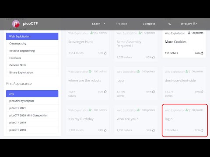Viewport: 210px width, 157px height.
Task: Click the '920 solves' text
Action: tap(171, 130)
